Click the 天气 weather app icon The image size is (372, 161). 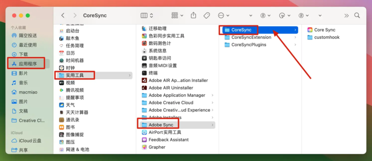pyautogui.click(x=61, y=105)
